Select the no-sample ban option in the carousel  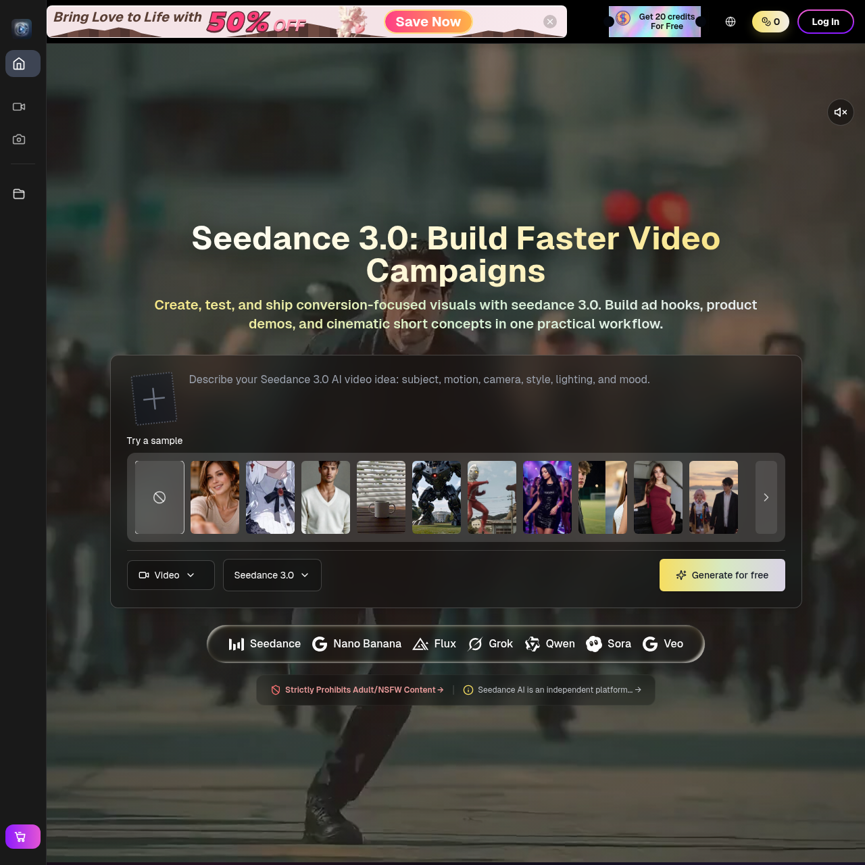point(159,497)
